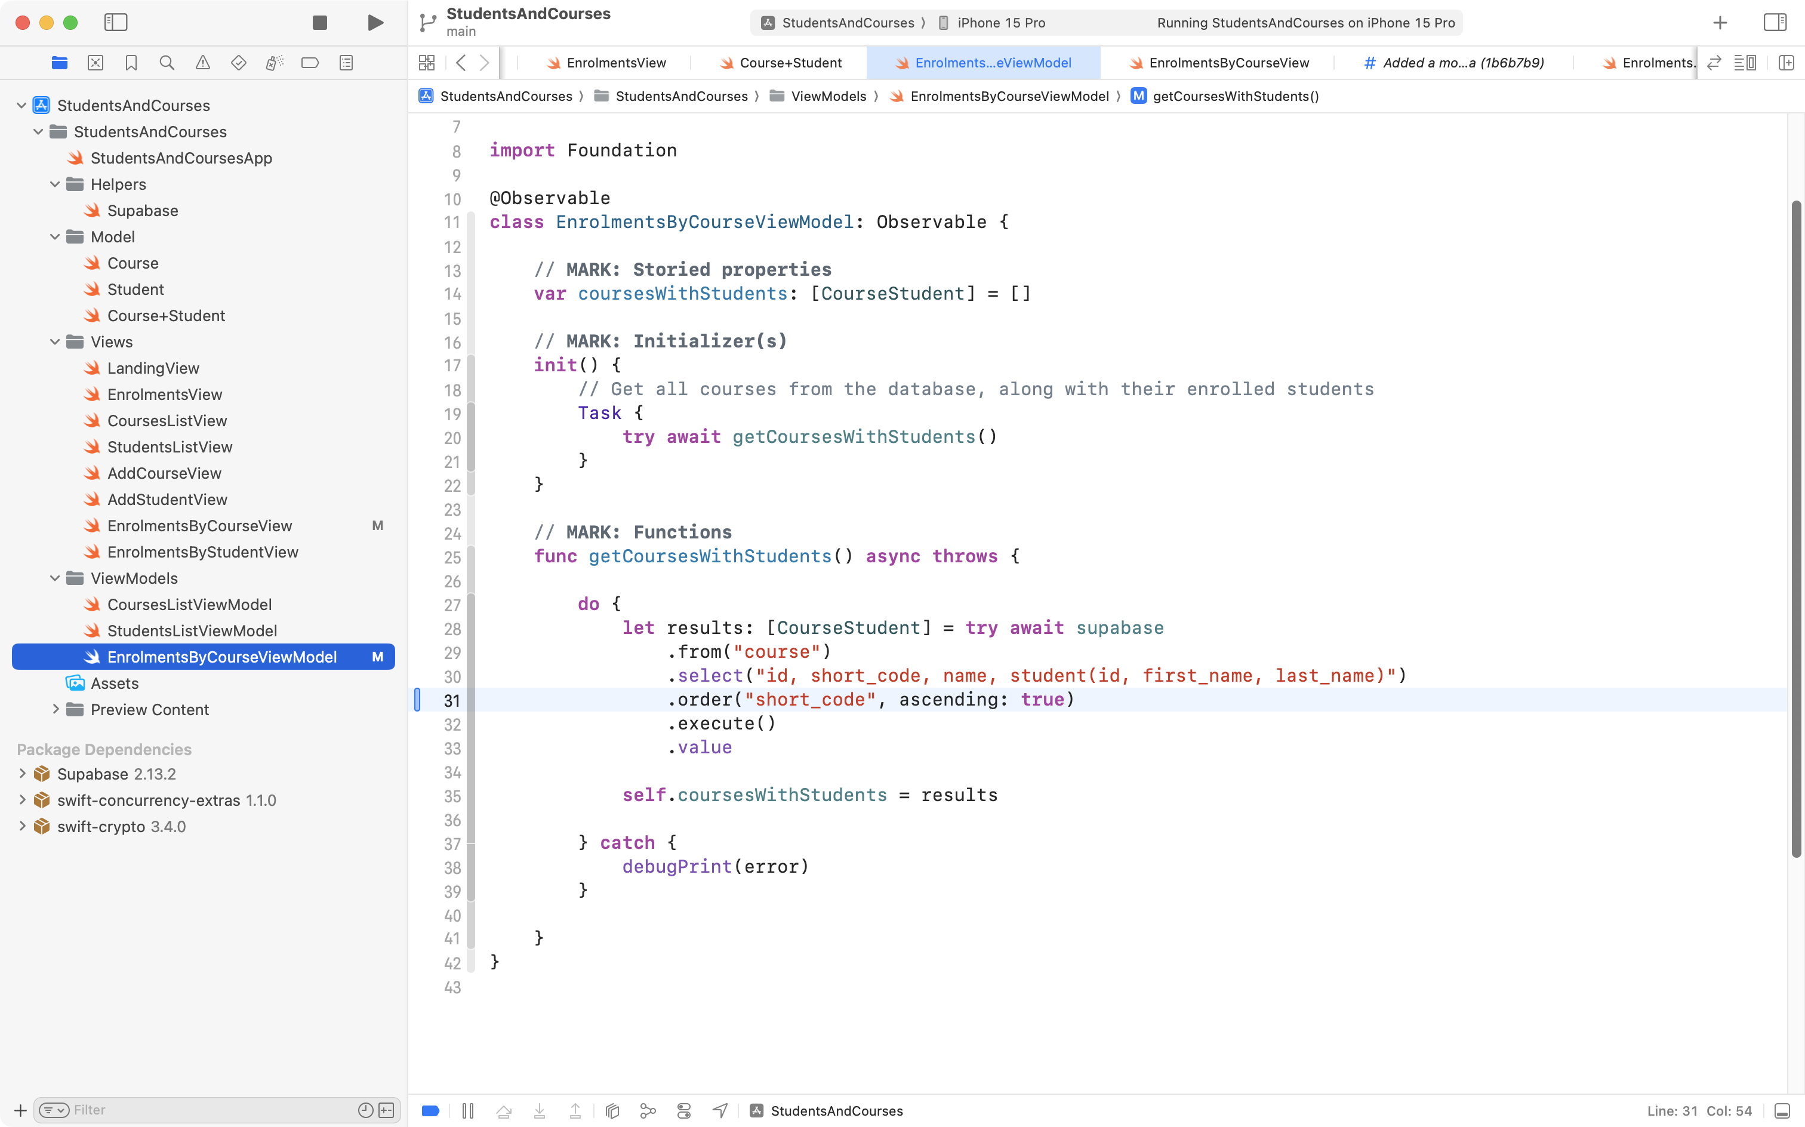The width and height of the screenshot is (1805, 1127).
Task: Select the StudentsListViewModel file
Action: [191, 630]
